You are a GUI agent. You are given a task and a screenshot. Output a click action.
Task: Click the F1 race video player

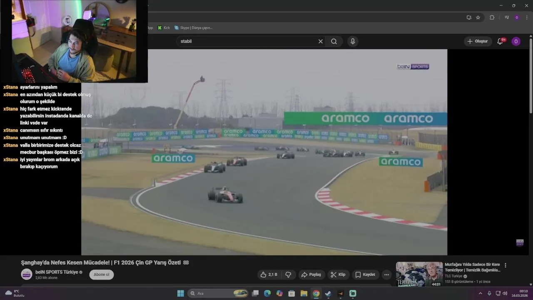tap(264, 152)
